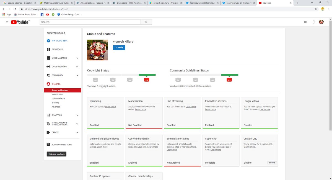Image resolution: width=332 pixels, height=180 pixels.
Task: Close the google adsence tab
Action: click(35, 3)
